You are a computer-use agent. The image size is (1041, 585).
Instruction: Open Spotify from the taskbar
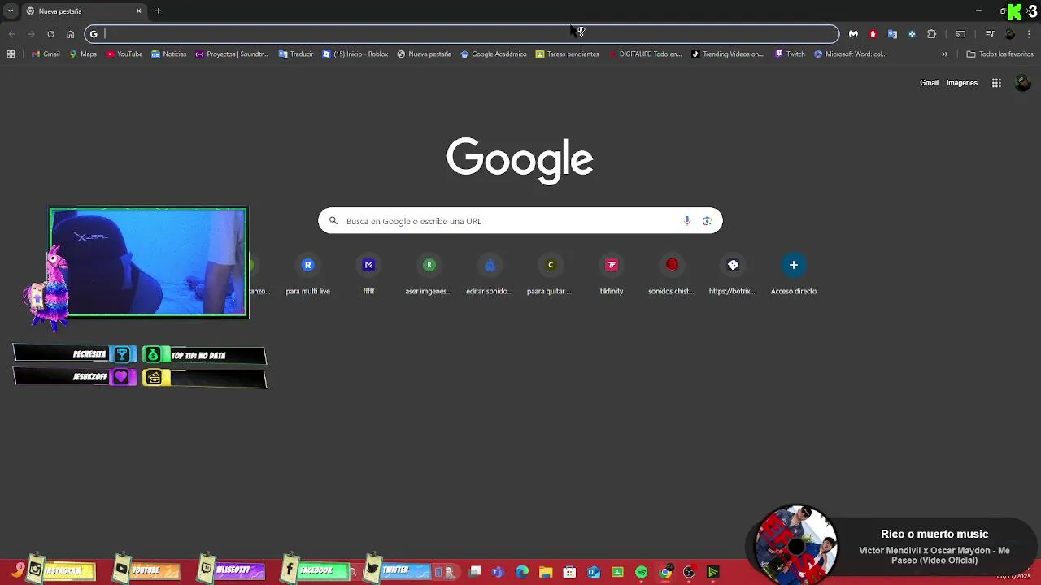642,572
